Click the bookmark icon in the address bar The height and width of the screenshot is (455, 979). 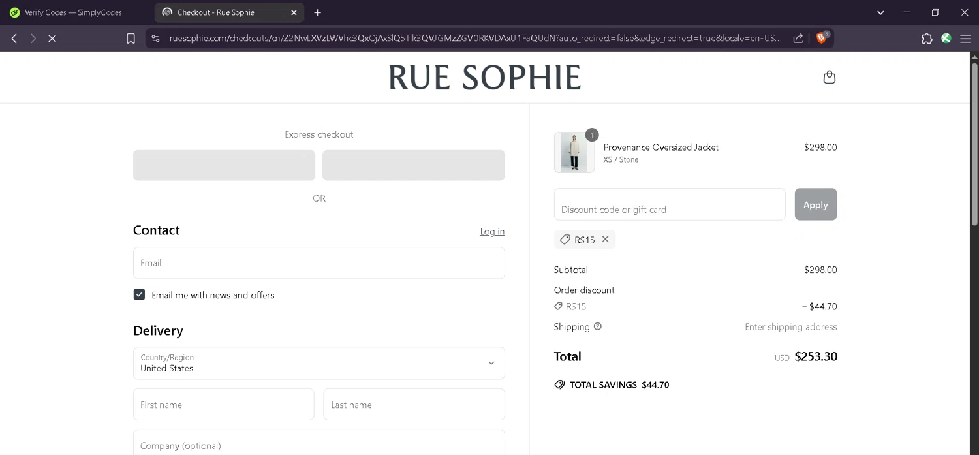(131, 39)
